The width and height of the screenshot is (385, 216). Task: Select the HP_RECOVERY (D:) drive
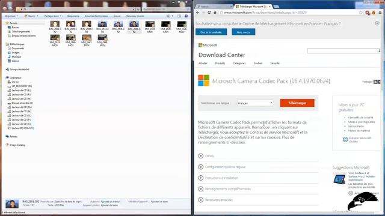(x=22, y=86)
